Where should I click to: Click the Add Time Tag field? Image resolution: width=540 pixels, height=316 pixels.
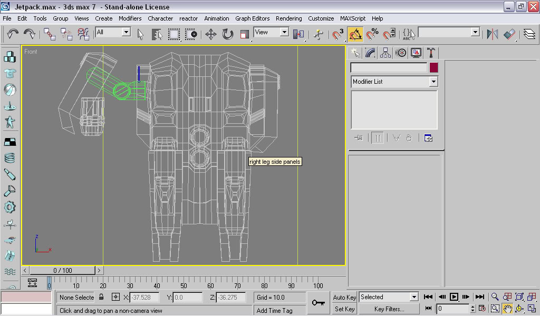click(279, 311)
